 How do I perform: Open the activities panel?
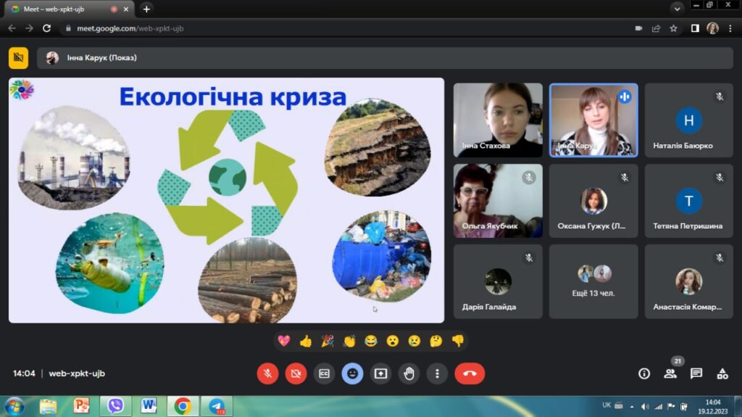[722, 373]
